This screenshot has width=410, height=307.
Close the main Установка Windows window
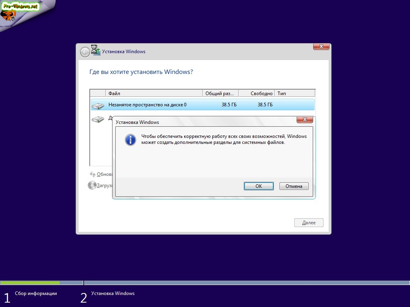[321, 46]
